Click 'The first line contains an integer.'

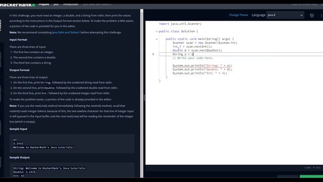[33, 52]
